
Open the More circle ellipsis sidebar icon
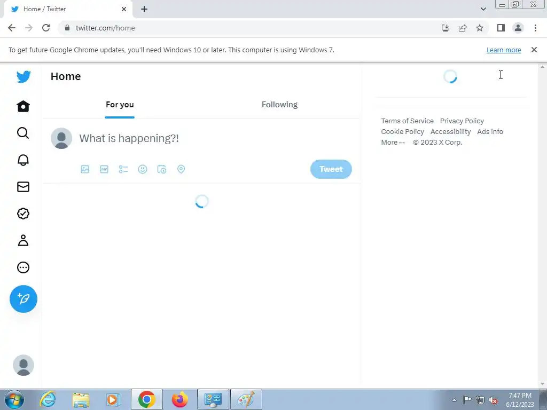point(23,267)
